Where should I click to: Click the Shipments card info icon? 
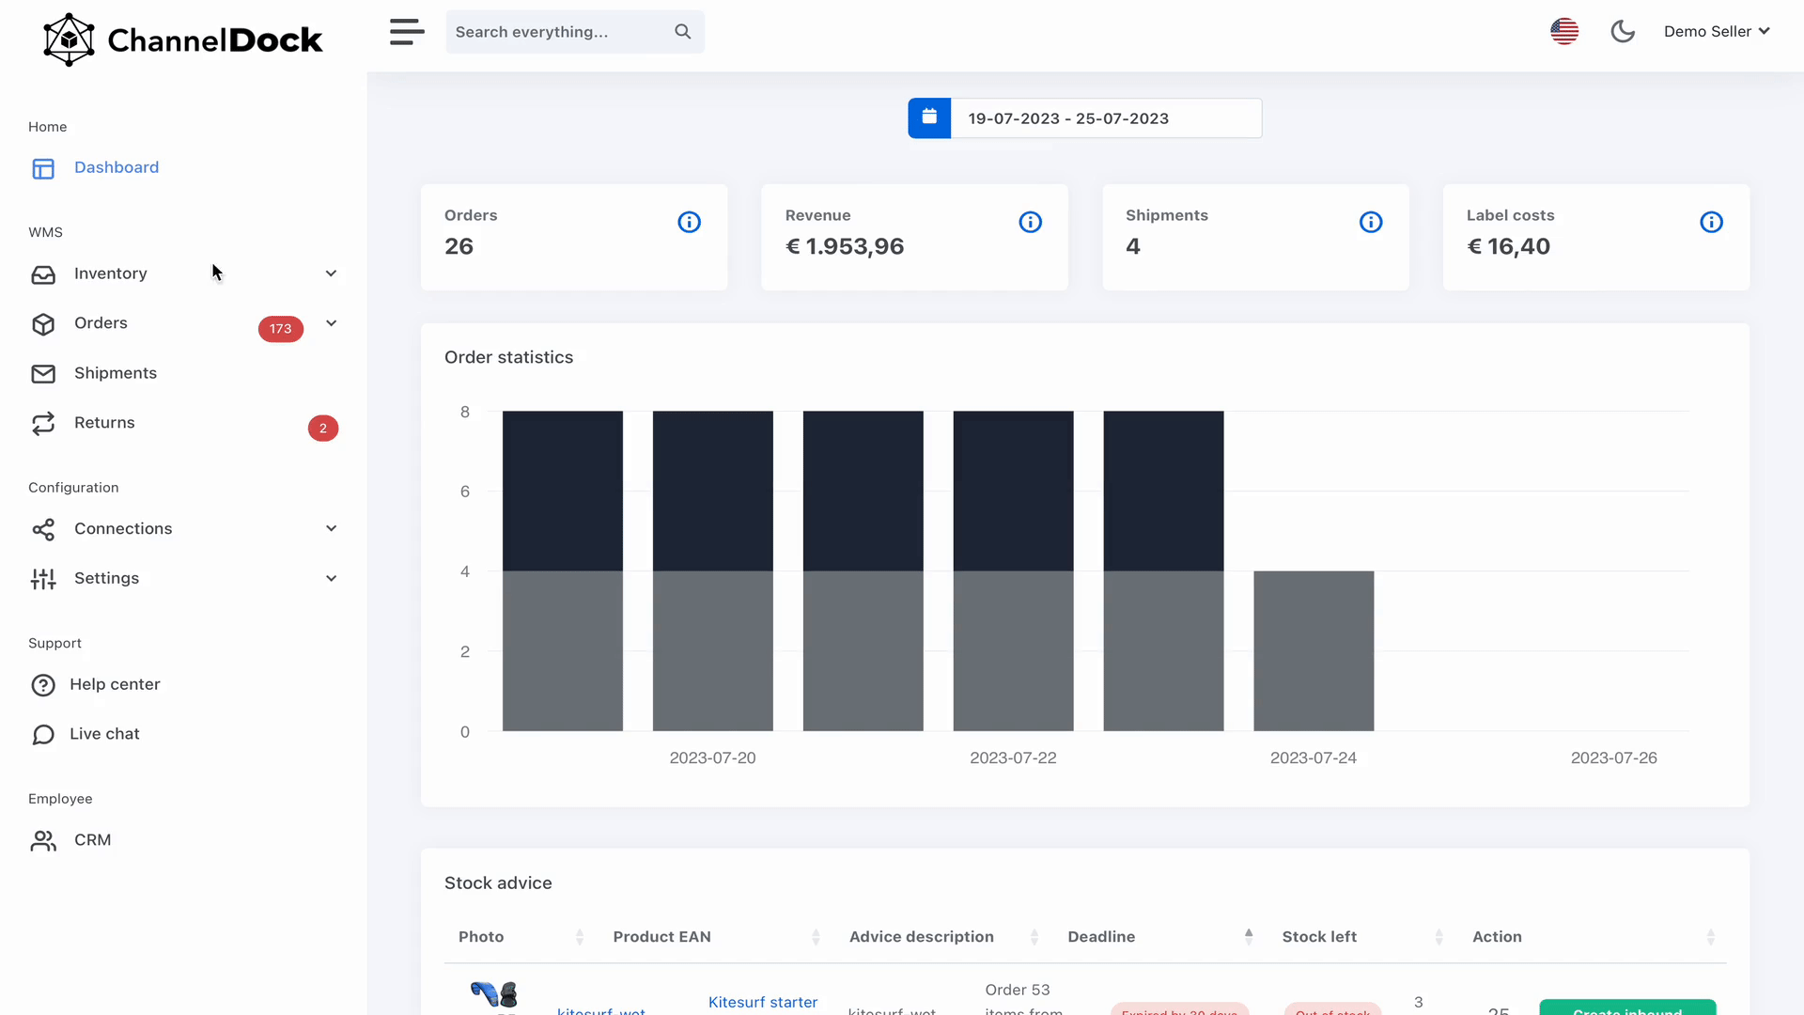[1371, 223]
